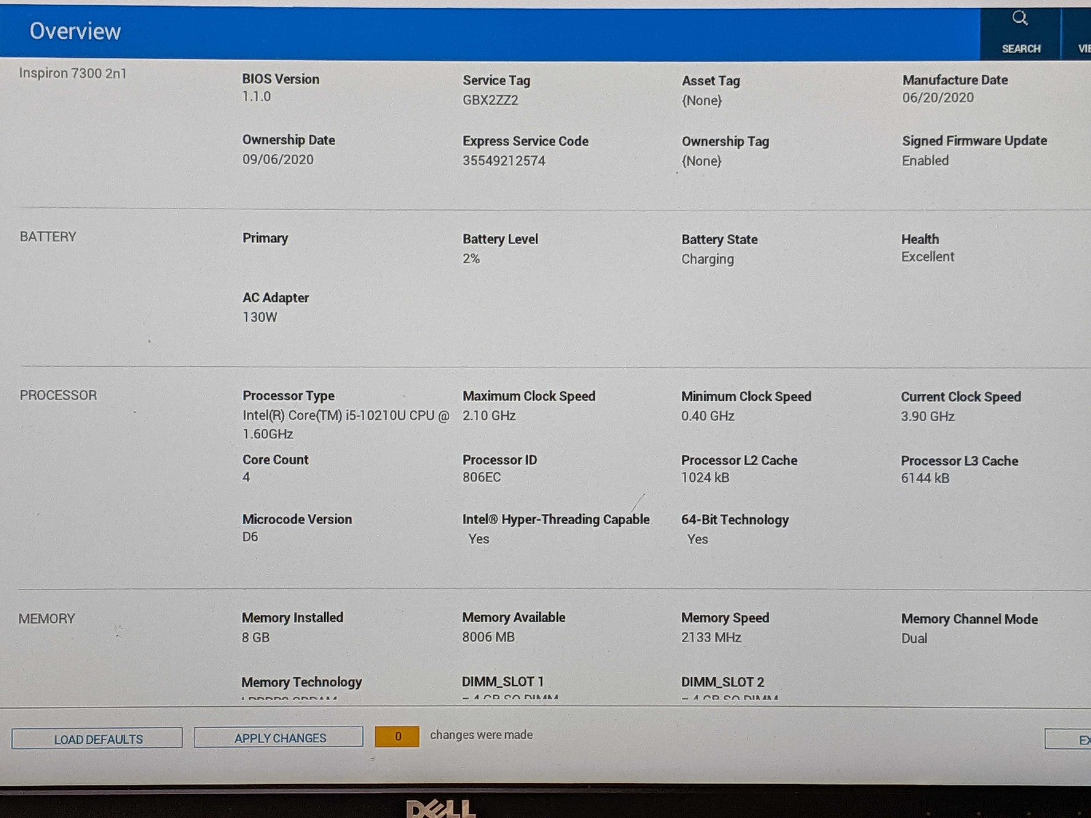Select Current Clock Speed 3.90 GHz
1091x818 pixels.
pos(927,416)
